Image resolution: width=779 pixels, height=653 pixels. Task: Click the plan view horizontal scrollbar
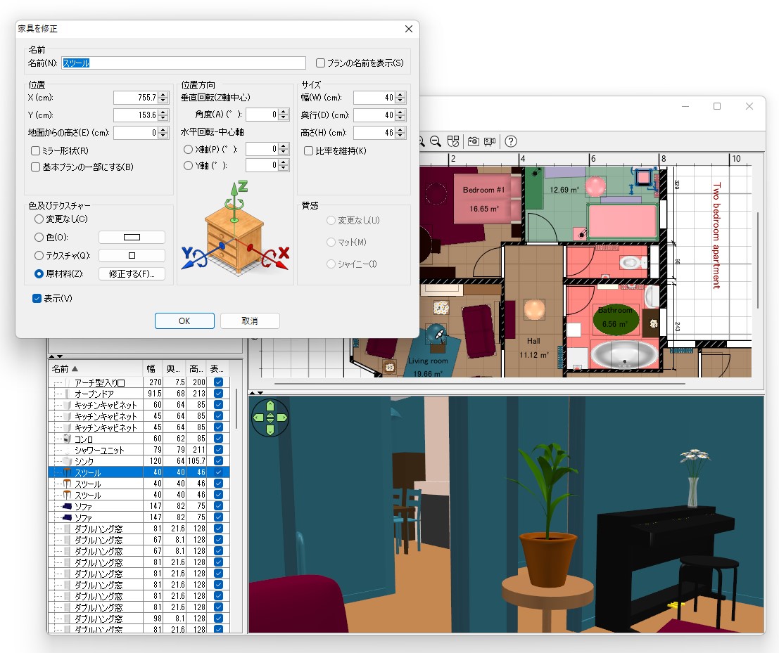tap(479, 384)
